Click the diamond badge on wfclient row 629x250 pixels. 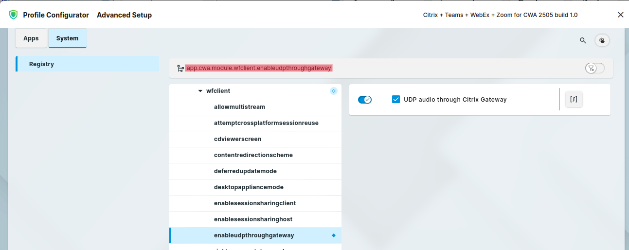[x=333, y=91]
